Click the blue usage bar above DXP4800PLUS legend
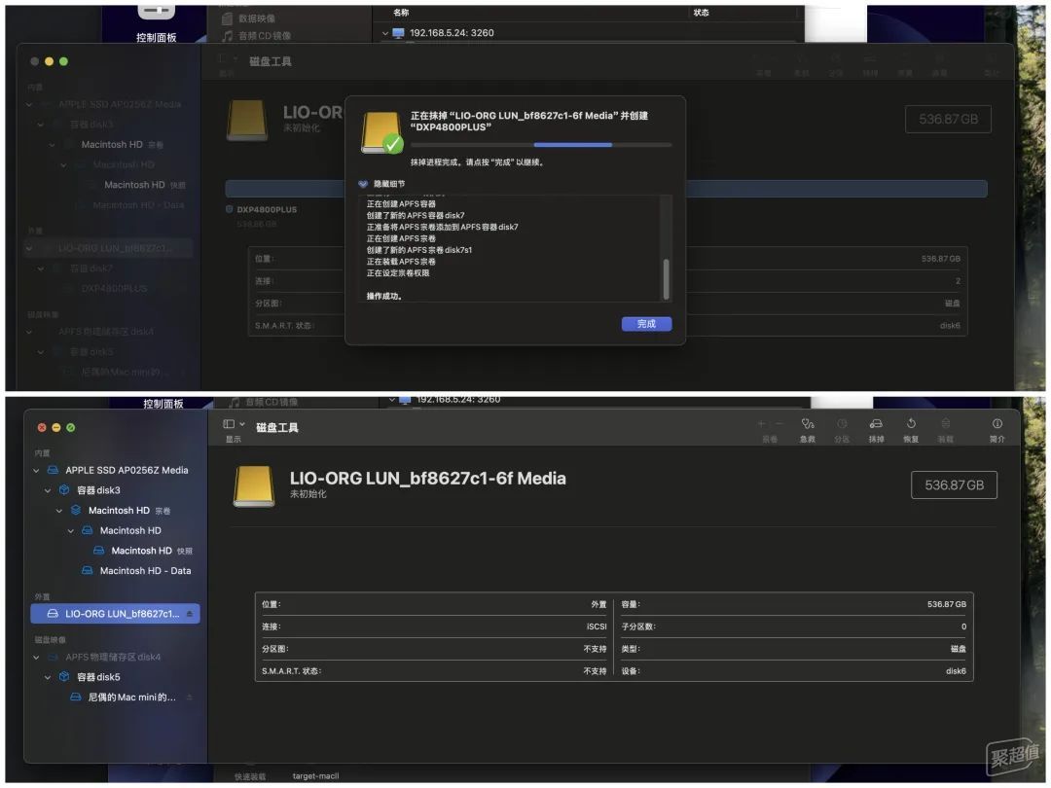This screenshot has width=1051, height=788. tap(606, 189)
